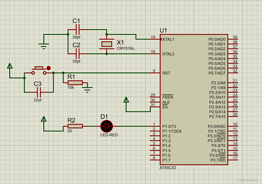Screen dimensions: 262x184
Task: Click pin number 17 at P3.7/RD
Action: (235, 158)
